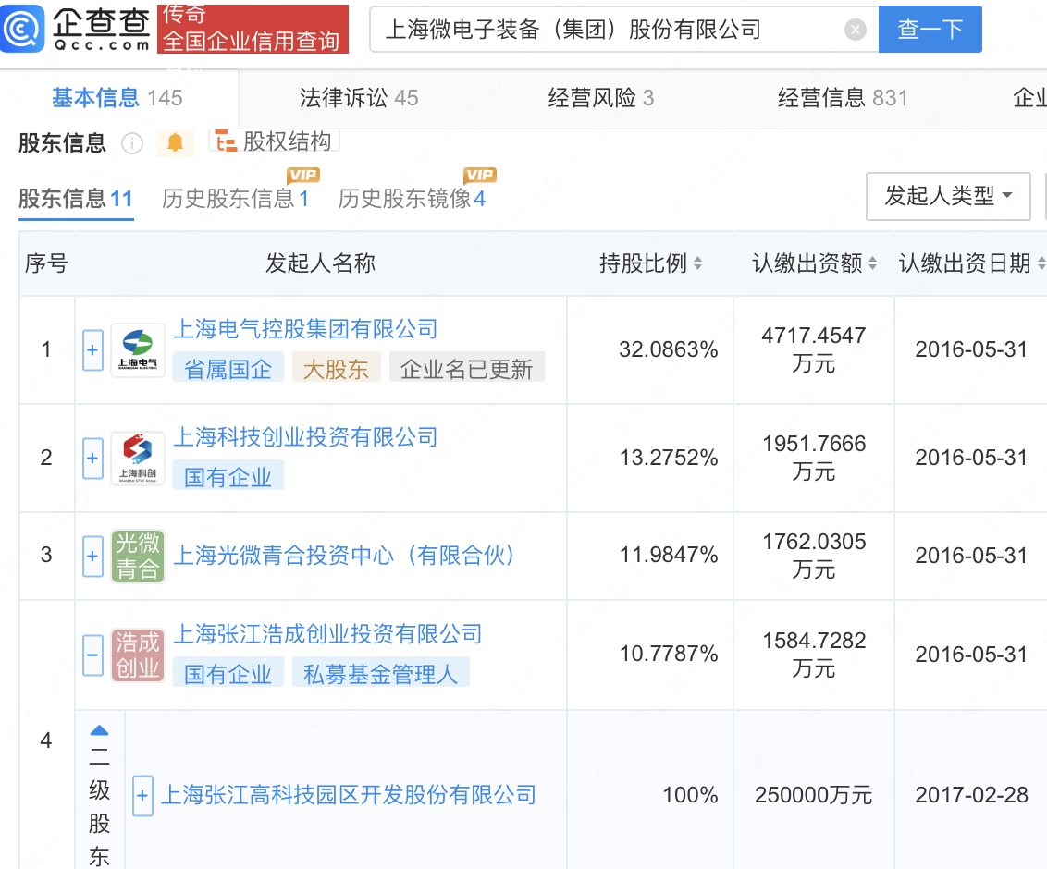Image resolution: width=1047 pixels, height=869 pixels.
Task: Open the 发起人类型 dropdown
Action: click(947, 196)
